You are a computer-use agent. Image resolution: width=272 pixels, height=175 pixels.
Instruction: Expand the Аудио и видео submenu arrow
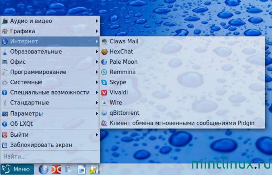pos(97,21)
